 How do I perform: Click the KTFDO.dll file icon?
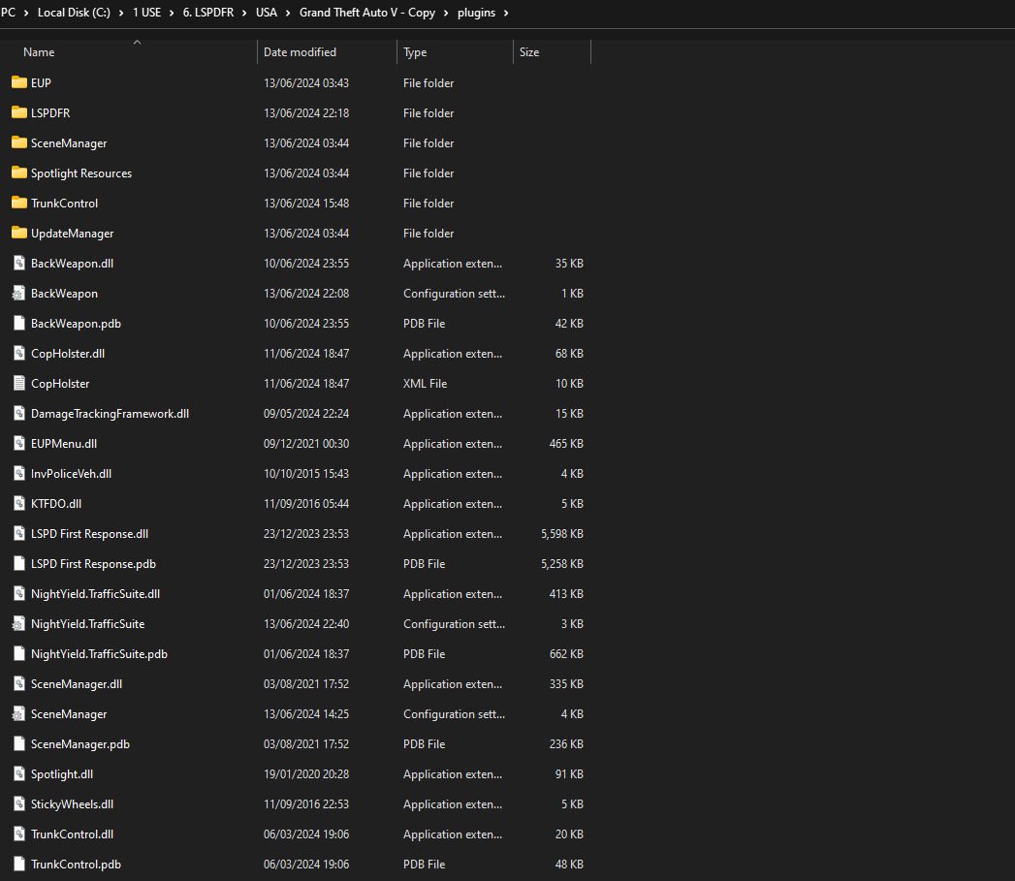pos(19,504)
